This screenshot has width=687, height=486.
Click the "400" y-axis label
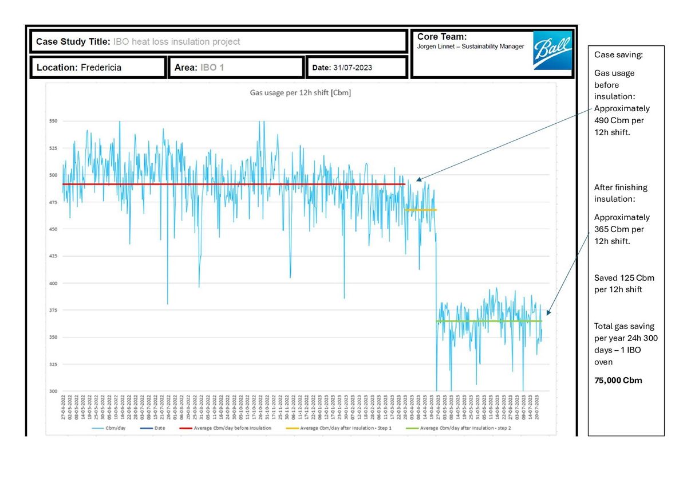pos(52,283)
